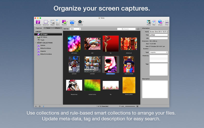Toggle the preview button beside the search field
This screenshot has height=128, width=204.
(138, 29)
